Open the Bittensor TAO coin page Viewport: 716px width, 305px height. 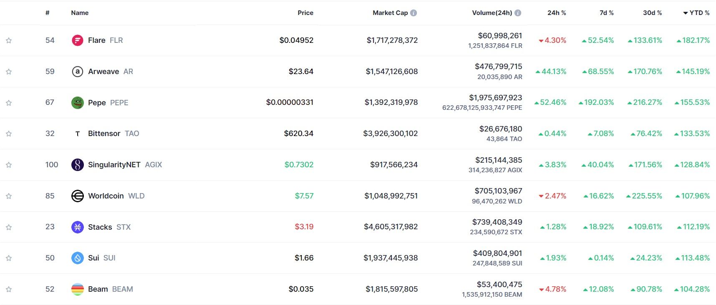click(x=104, y=134)
